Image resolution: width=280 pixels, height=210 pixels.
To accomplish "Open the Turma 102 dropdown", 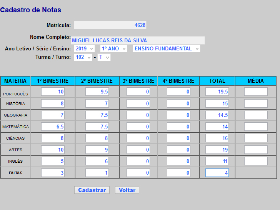I will (x=83, y=57).
